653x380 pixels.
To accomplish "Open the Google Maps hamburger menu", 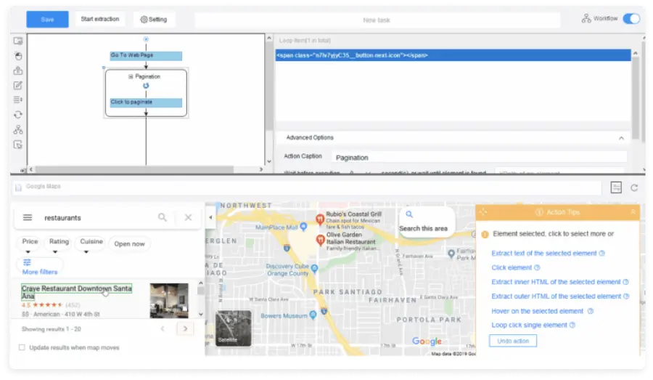I will pyautogui.click(x=28, y=218).
